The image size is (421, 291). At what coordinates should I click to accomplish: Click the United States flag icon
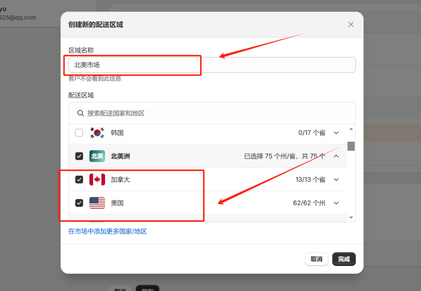[97, 203]
